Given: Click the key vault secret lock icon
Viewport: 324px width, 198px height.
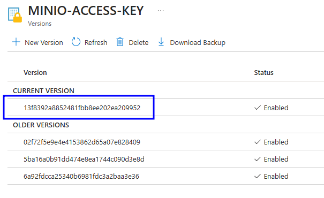Looking at the screenshot, I should click(x=15, y=14).
